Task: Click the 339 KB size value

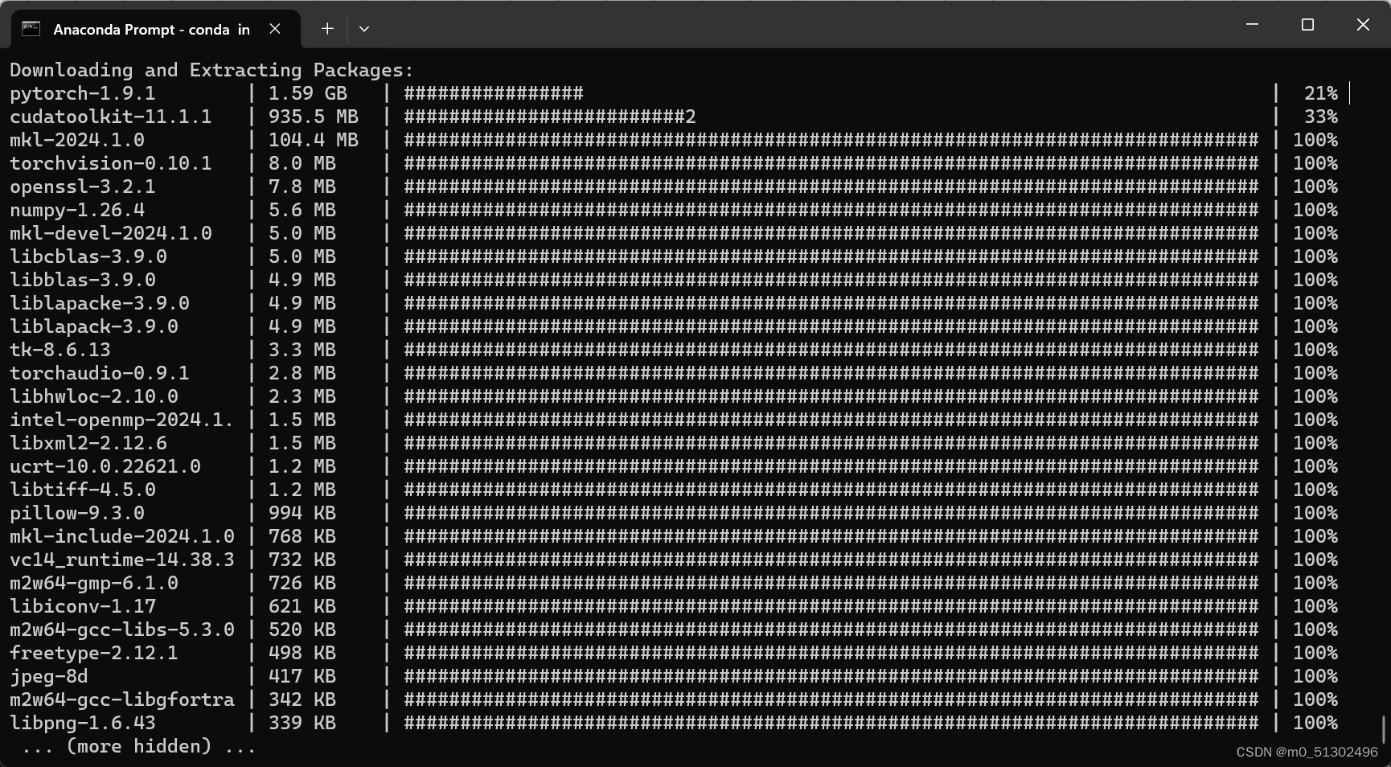Action: pos(302,723)
